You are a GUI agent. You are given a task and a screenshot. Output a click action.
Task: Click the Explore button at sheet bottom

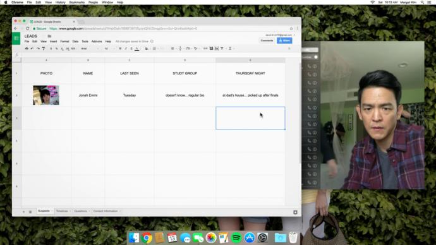click(x=295, y=212)
